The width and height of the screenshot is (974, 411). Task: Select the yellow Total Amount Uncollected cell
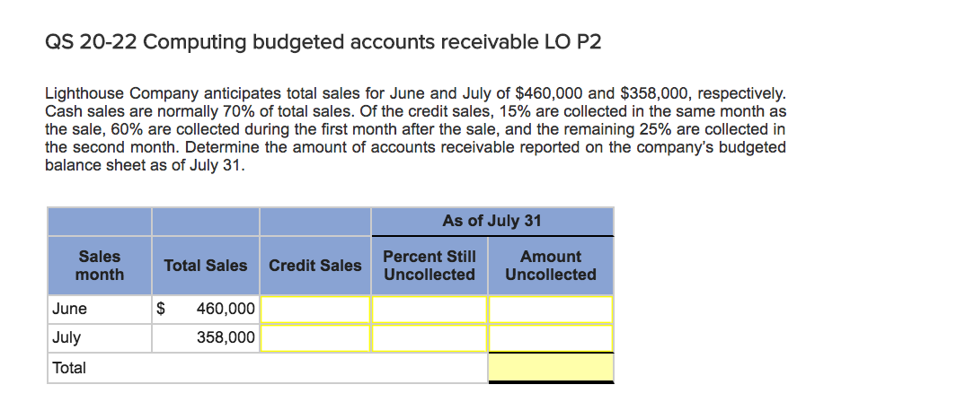[x=551, y=368]
